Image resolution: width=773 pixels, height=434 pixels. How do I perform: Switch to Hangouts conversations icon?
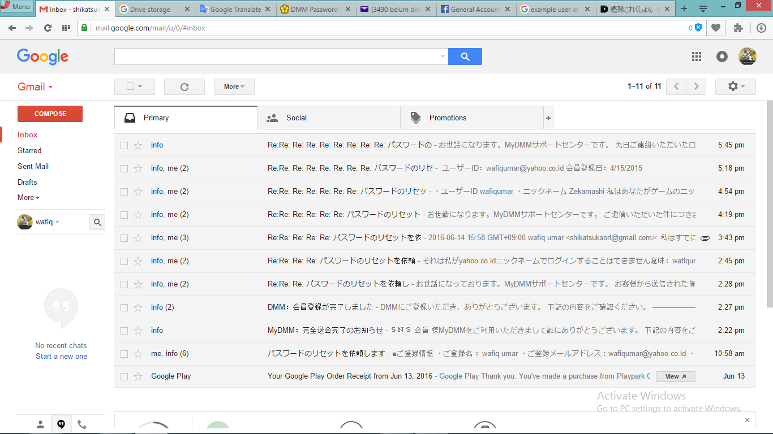coord(61,424)
